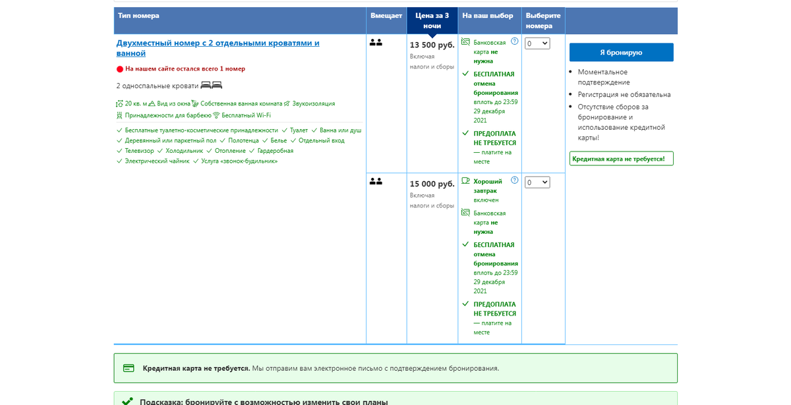Click the checkmark beside Электрический чайник
Viewport: 791px width, 405px height.
click(119, 161)
